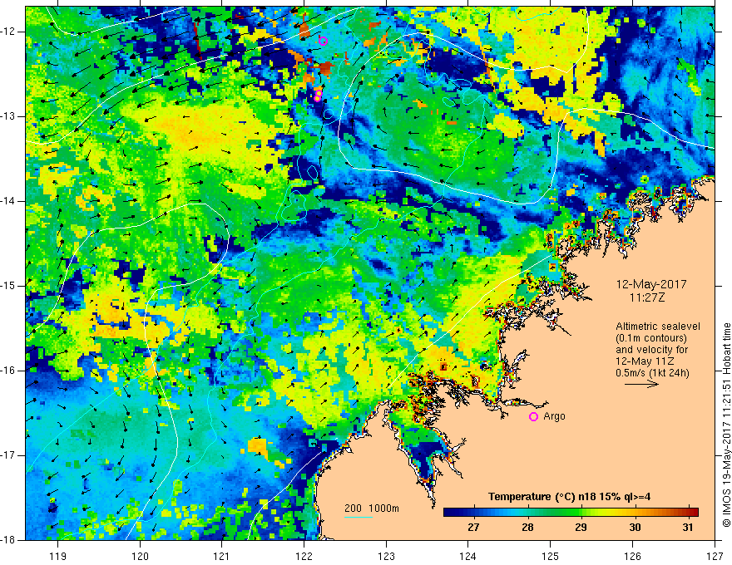Click the '119' longitude axis label
The image size is (732, 565).
58,556
